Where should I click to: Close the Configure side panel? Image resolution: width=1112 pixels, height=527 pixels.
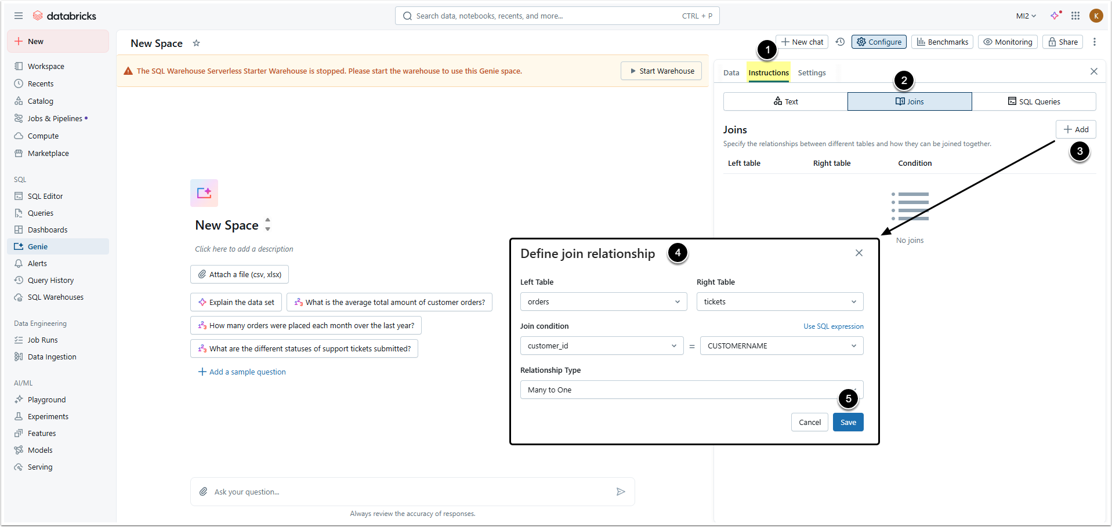tap(1094, 71)
